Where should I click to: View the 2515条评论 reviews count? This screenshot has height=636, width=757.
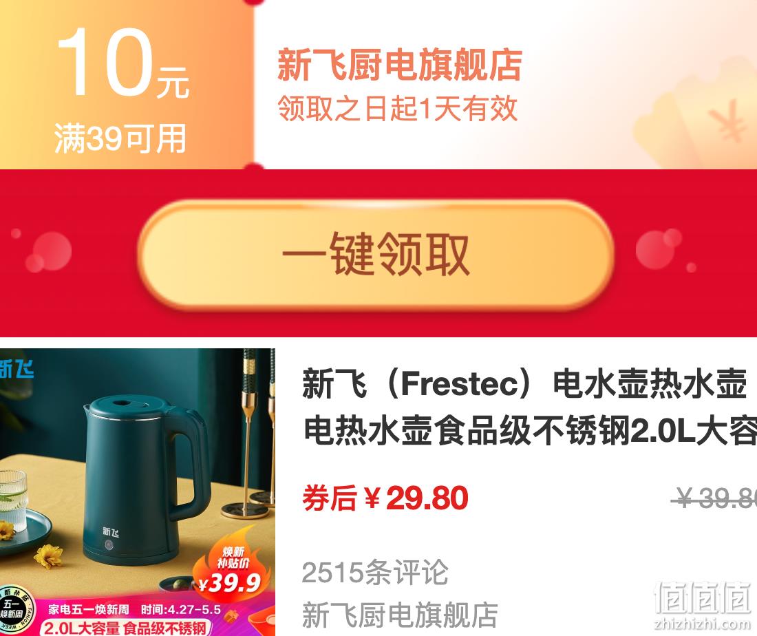point(375,573)
